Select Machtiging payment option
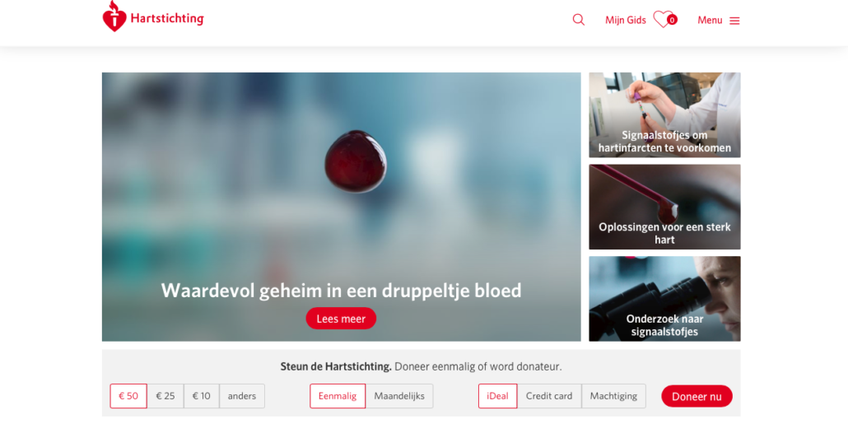The width and height of the screenshot is (848, 438). pyautogui.click(x=613, y=396)
